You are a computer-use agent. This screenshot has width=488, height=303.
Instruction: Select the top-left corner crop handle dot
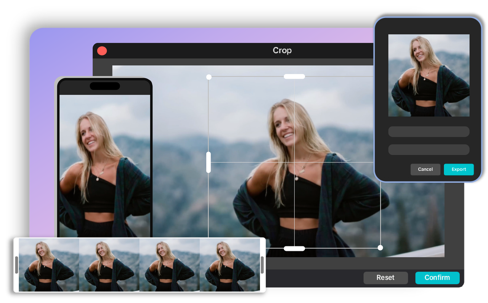point(209,77)
